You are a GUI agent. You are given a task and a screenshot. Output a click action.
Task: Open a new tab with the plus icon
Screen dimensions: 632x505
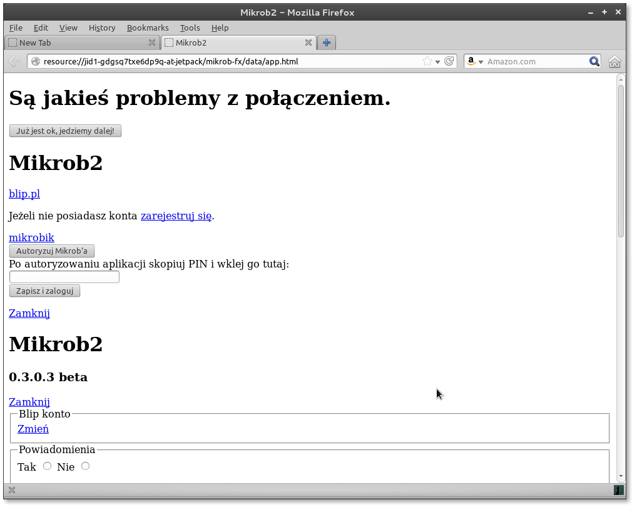(x=327, y=42)
